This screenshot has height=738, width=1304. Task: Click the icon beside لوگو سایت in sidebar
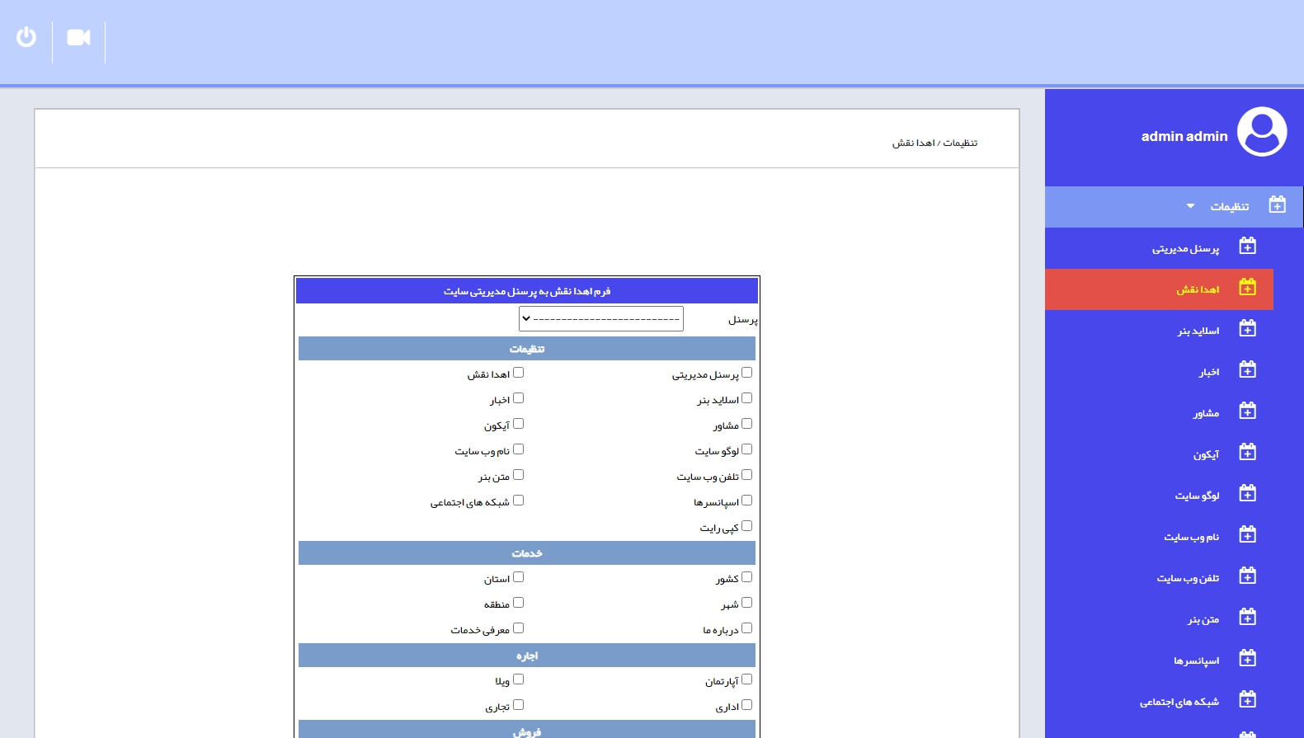[x=1247, y=494]
